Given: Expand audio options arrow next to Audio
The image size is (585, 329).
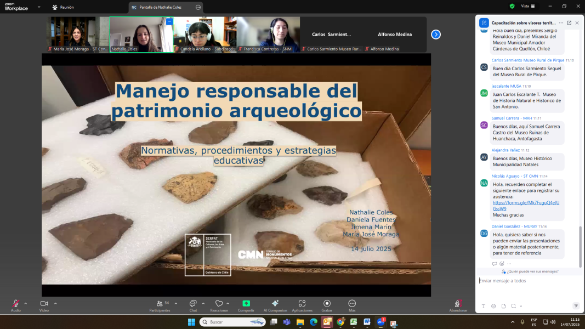Looking at the screenshot, I should click(x=25, y=303).
